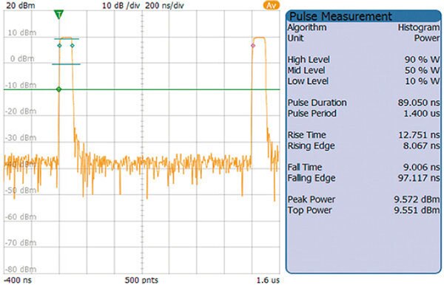Image resolution: width=444 pixels, height=285 pixels.
Task: Click the Unit Power value
Action: click(x=427, y=38)
